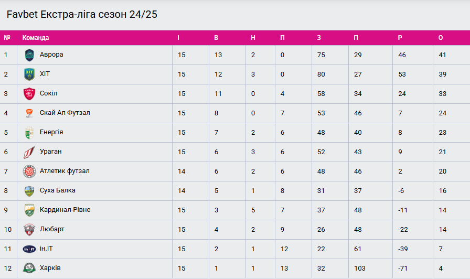
Task: Click the О points column header
Action: (441, 38)
